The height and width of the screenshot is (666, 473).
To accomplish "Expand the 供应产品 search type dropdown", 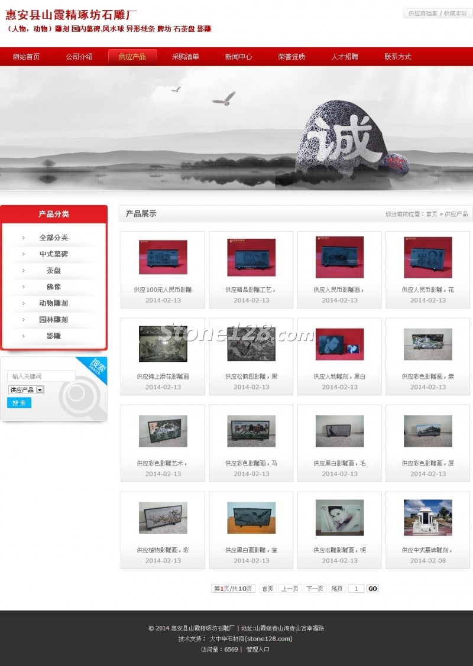I will point(40,390).
